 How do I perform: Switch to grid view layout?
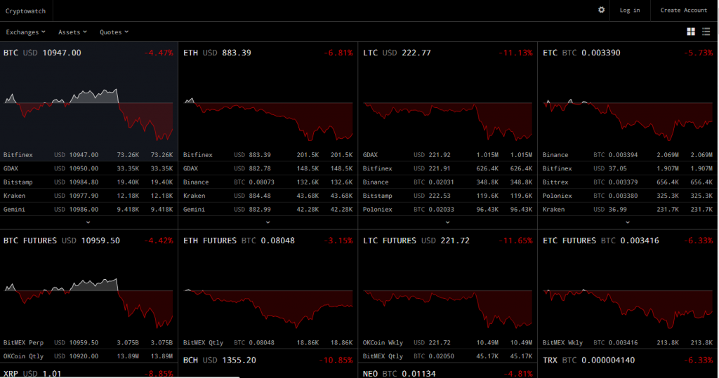(691, 32)
